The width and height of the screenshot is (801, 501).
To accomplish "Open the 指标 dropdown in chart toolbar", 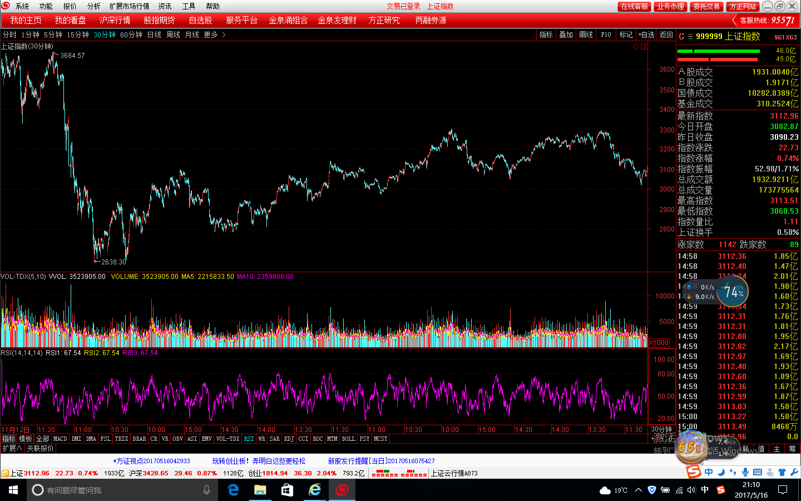I will pyautogui.click(x=546, y=35).
